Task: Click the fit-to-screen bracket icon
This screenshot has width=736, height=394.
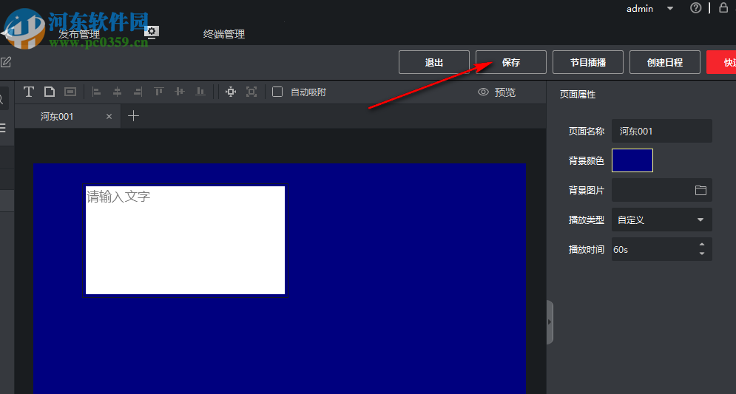Action: point(251,92)
